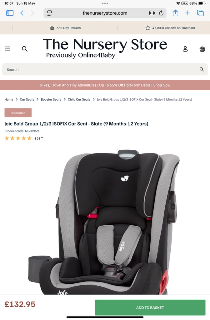Go back with Safari back arrow

pos(22,13)
